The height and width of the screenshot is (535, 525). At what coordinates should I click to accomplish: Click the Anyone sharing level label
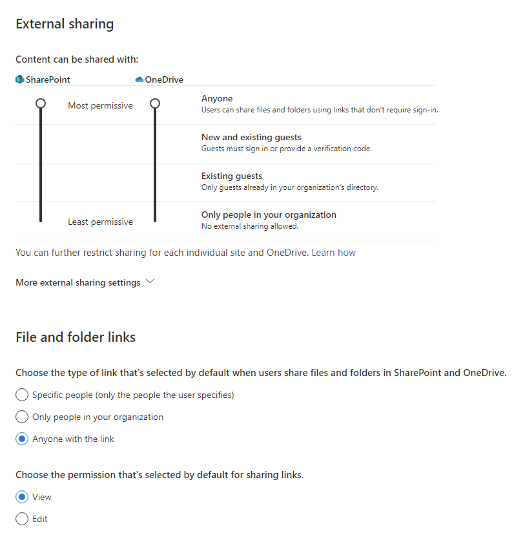pos(217,99)
